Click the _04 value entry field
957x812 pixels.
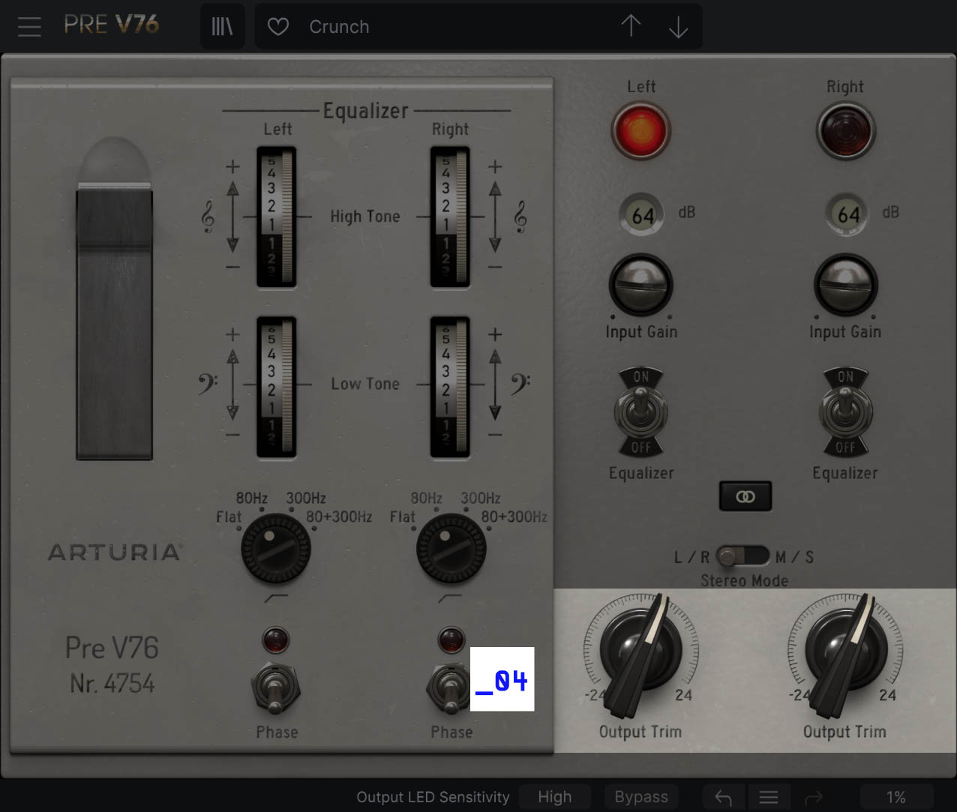(x=501, y=679)
